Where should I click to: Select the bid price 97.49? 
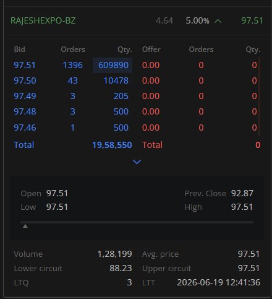25,96
